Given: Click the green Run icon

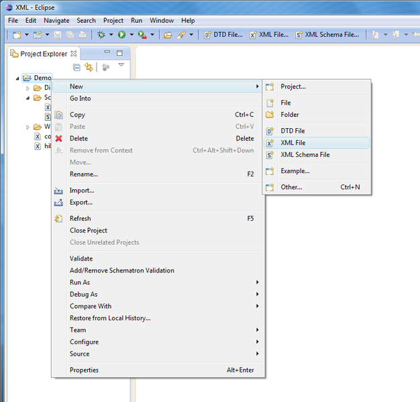Looking at the screenshot, I should click(122, 35).
